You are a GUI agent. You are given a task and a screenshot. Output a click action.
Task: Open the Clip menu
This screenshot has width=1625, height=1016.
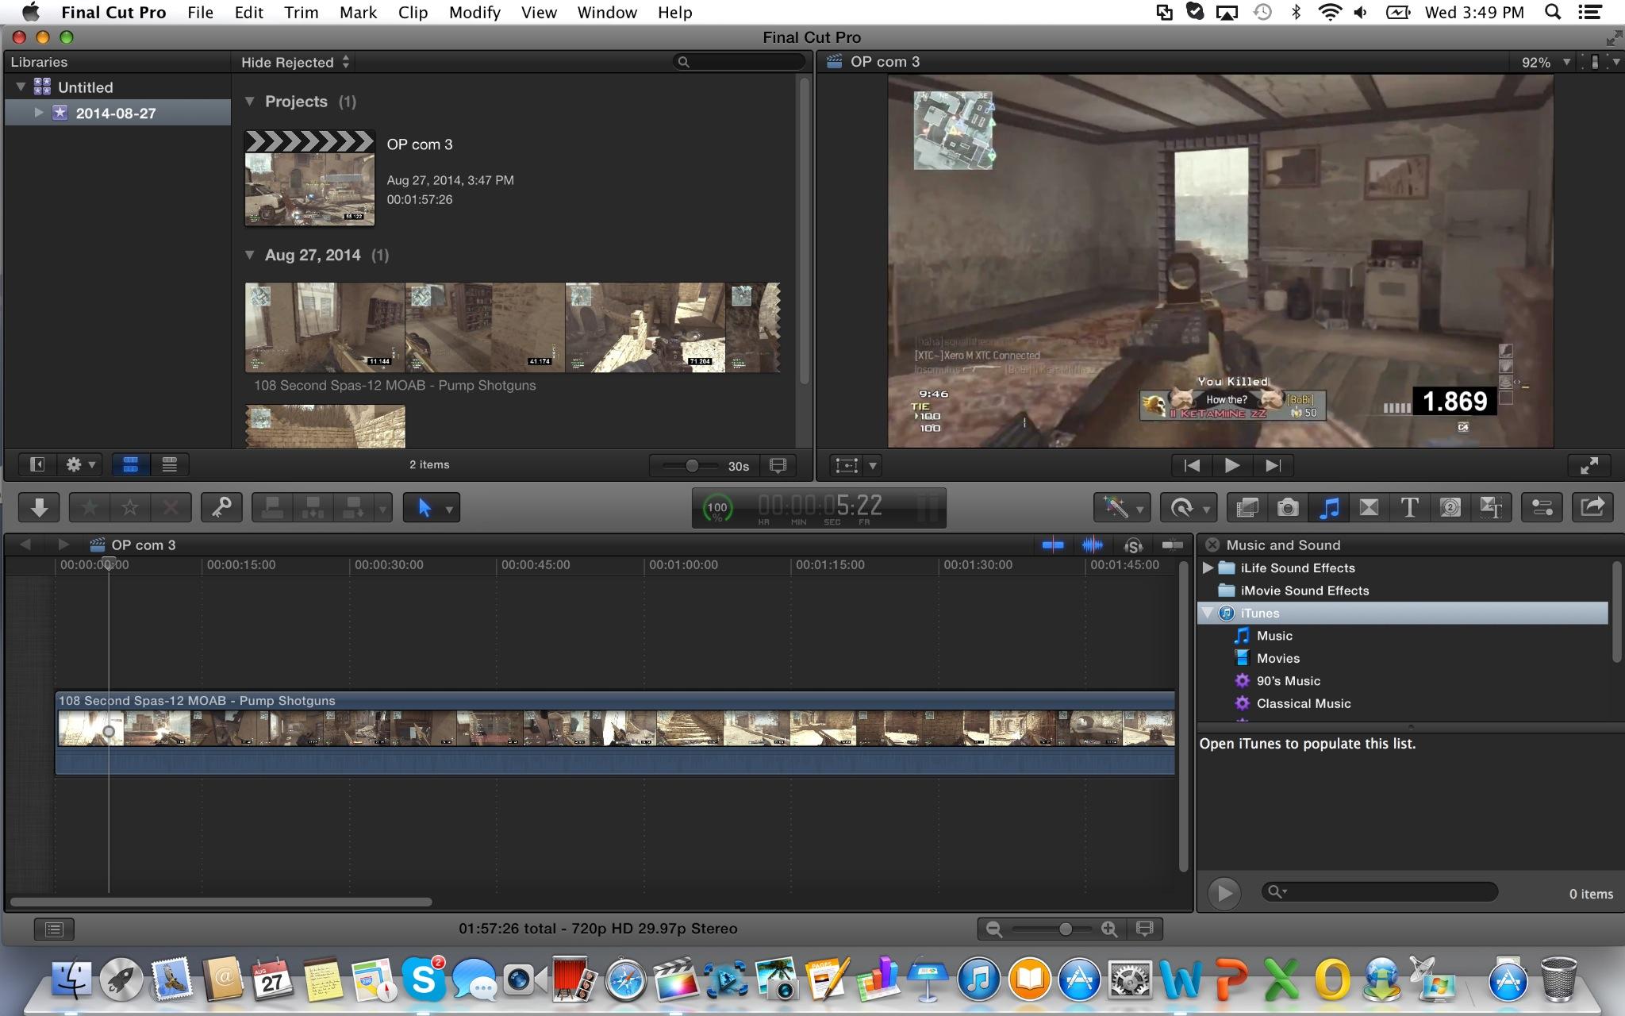click(x=413, y=13)
